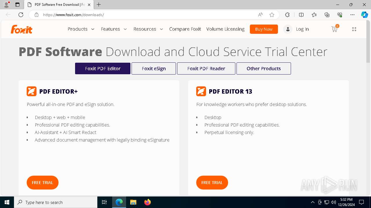Switch to the Other Products tab
Image resolution: width=371 pixels, height=208 pixels.
click(x=264, y=68)
